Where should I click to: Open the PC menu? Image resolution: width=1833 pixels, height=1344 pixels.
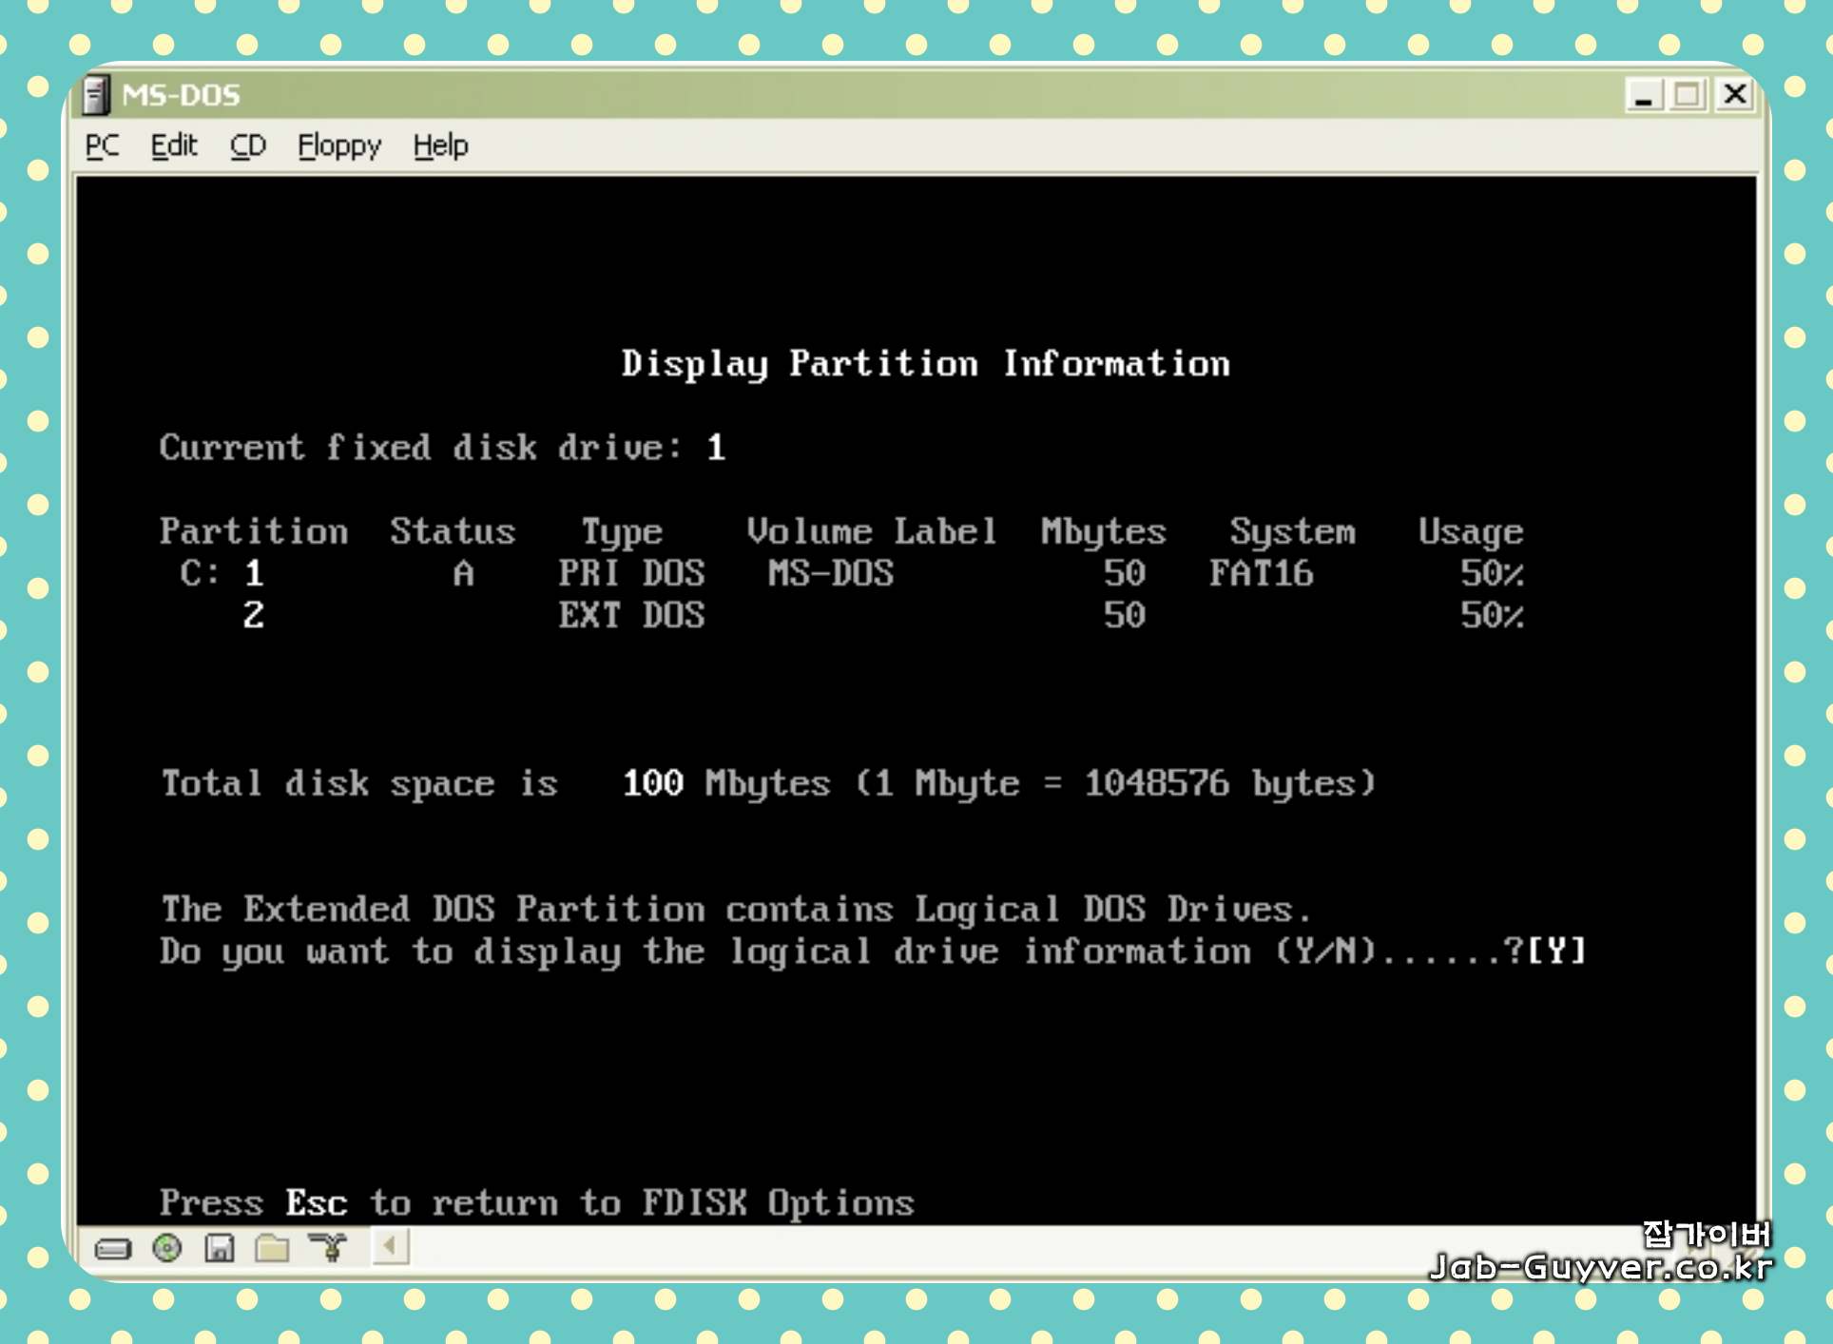click(102, 145)
